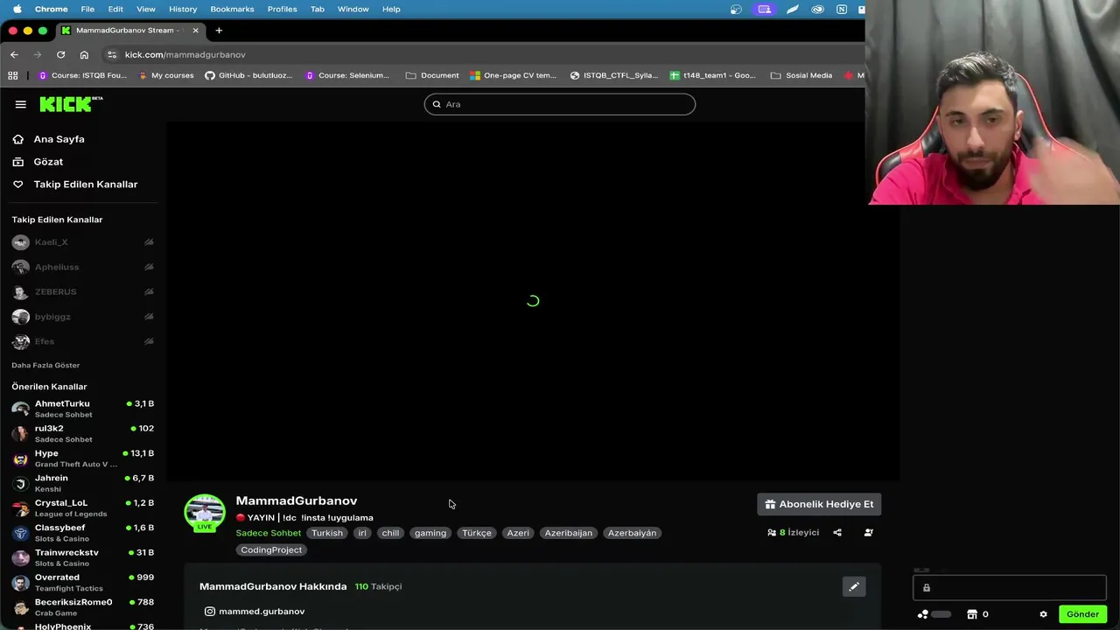Select the Turkish tag
1120x630 pixels.
pyautogui.click(x=327, y=533)
